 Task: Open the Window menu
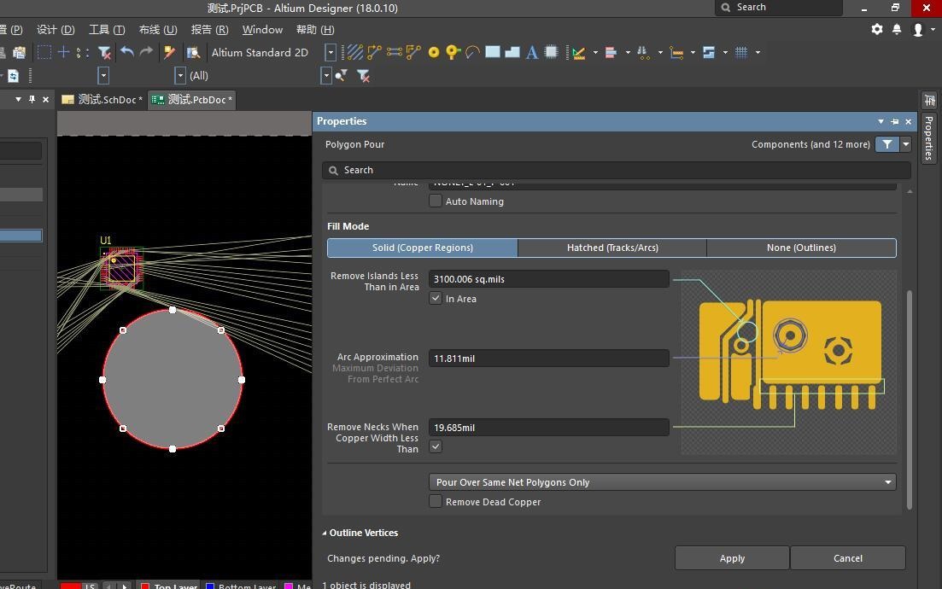(262, 29)
